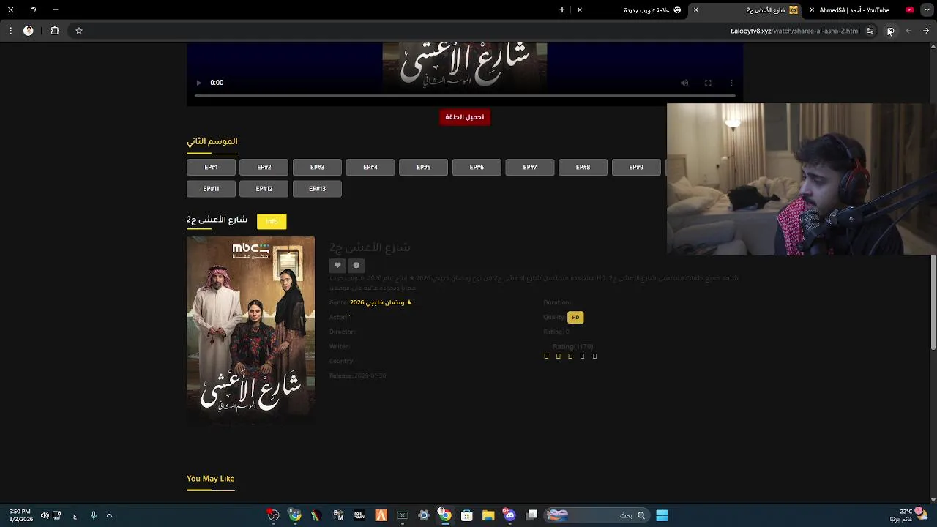Click the yellow Info badge
The height and width of the screenshot is (527, 937).
(x=272, y=221)
